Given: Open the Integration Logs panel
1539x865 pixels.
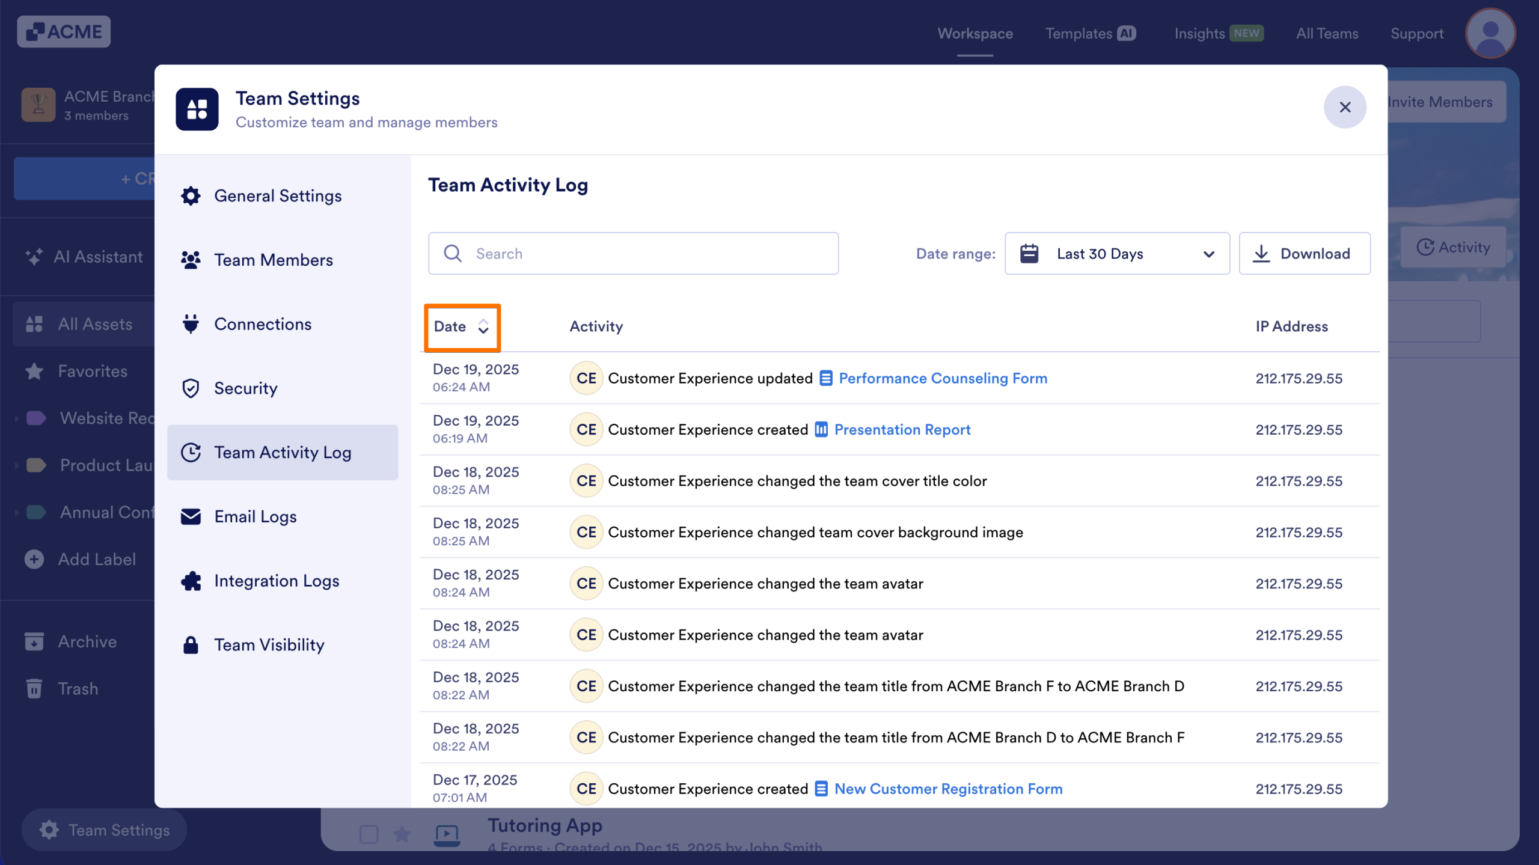Looking at the screenshot, I should [x=277, y=581].
